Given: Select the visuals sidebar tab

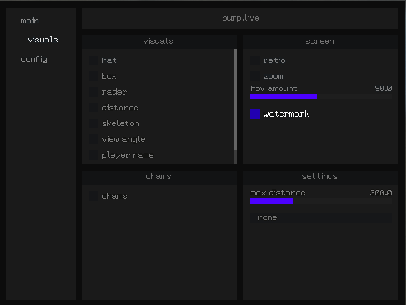Looking at the screenshot, I should click(43, 40).
